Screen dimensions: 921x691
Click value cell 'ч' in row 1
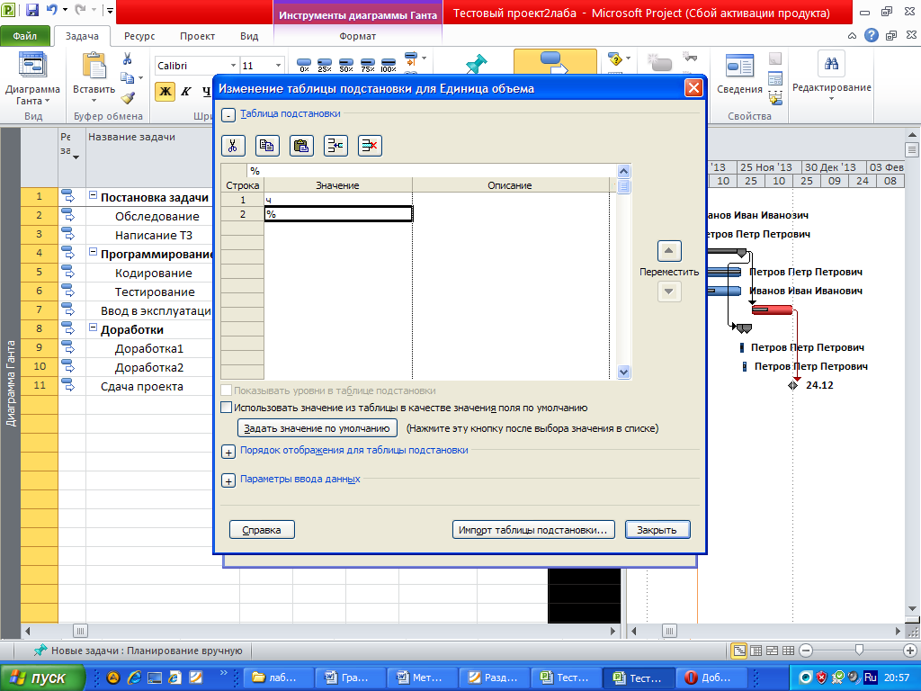(x=338, y=200)
